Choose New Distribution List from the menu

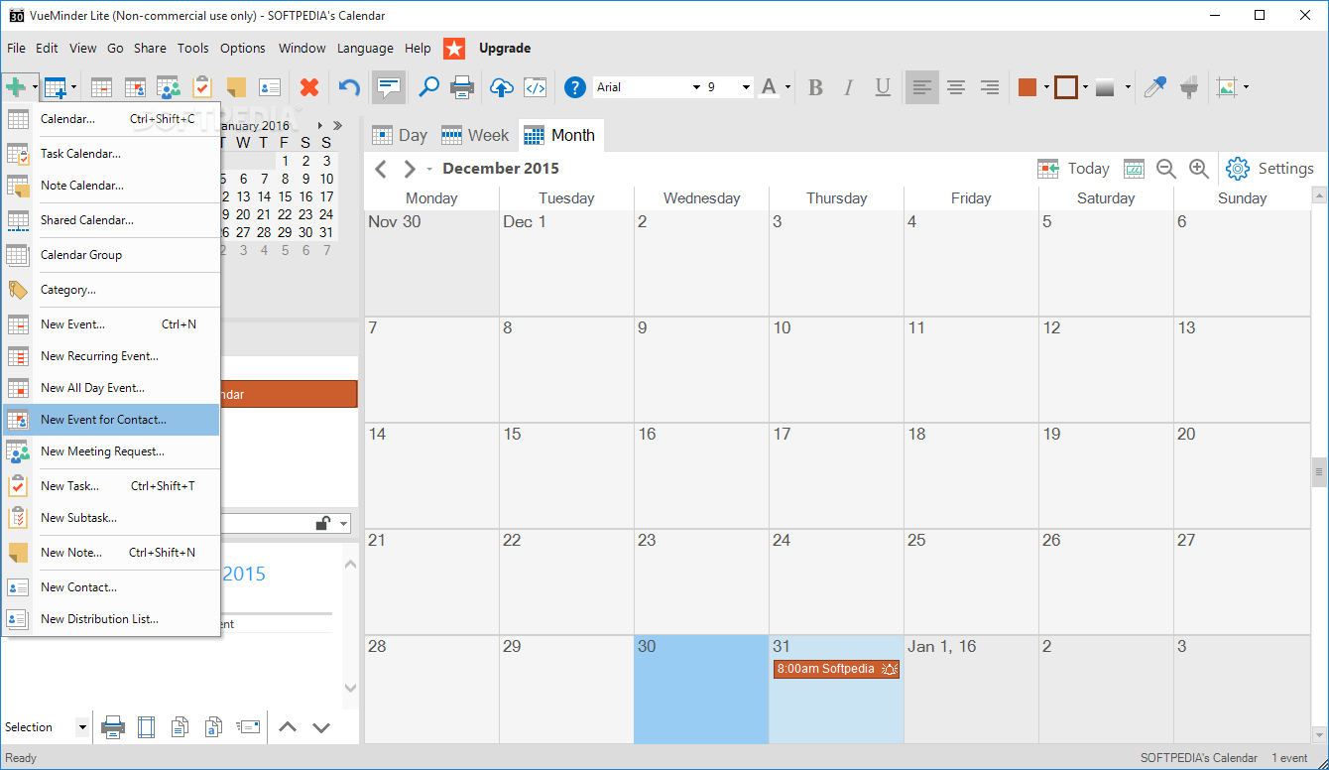click(x=111, y=619)
